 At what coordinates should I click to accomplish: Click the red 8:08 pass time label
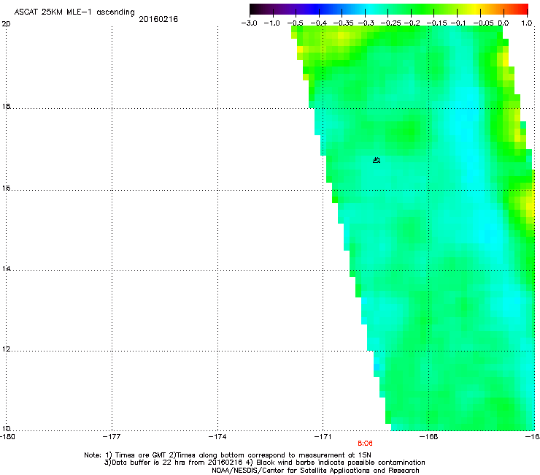click(365, 444)
